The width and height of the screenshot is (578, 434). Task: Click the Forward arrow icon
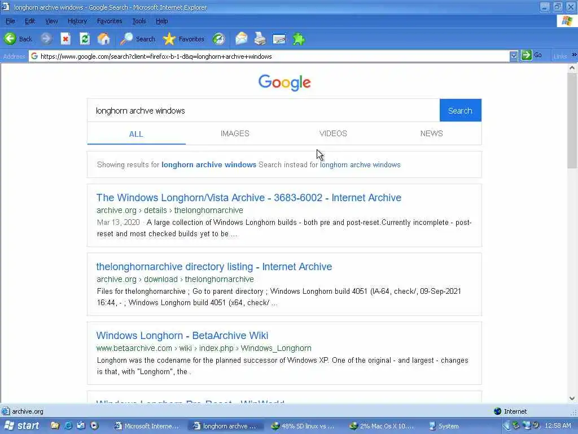tap(46, 38)
